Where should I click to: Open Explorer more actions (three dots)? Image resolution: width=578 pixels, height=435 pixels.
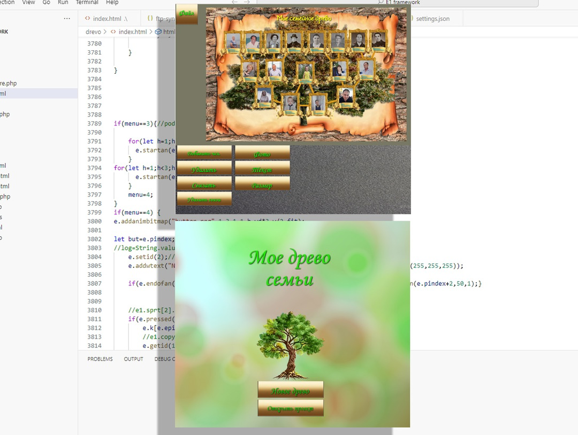(67, 18)
